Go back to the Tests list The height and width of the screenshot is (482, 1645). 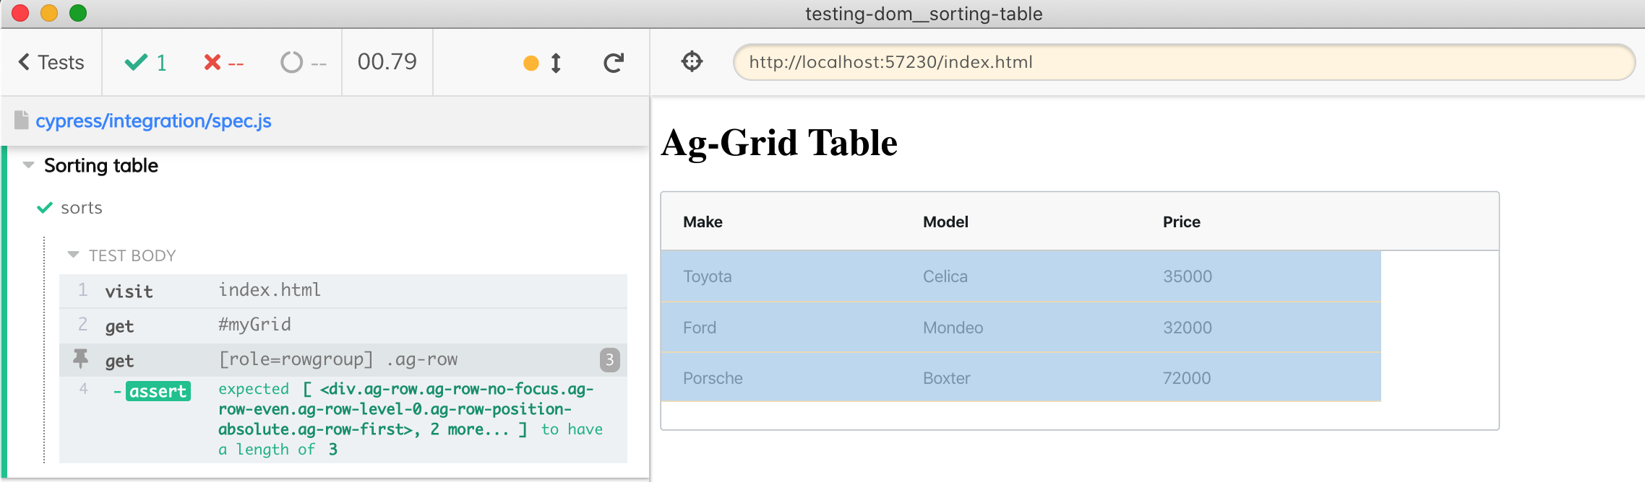51,63
